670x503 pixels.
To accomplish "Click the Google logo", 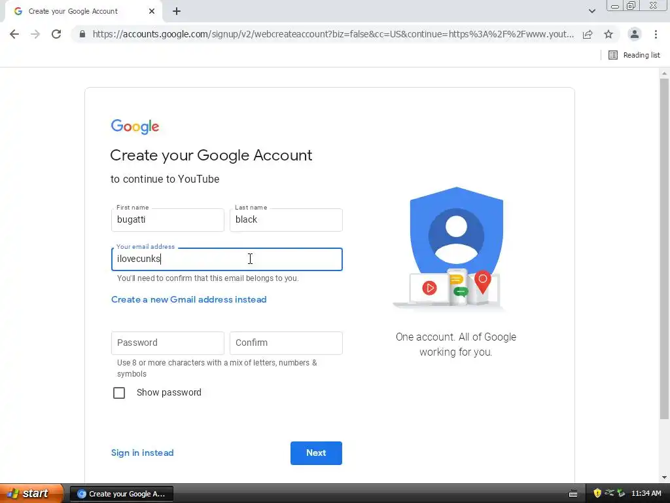I will pos(135,126).
